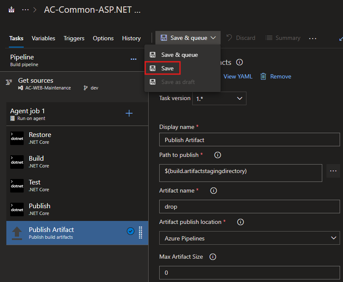Show info for Artifact name
The height and width of the screenshot is (282, 343).
pyautogui.click(x=213, y=191)
